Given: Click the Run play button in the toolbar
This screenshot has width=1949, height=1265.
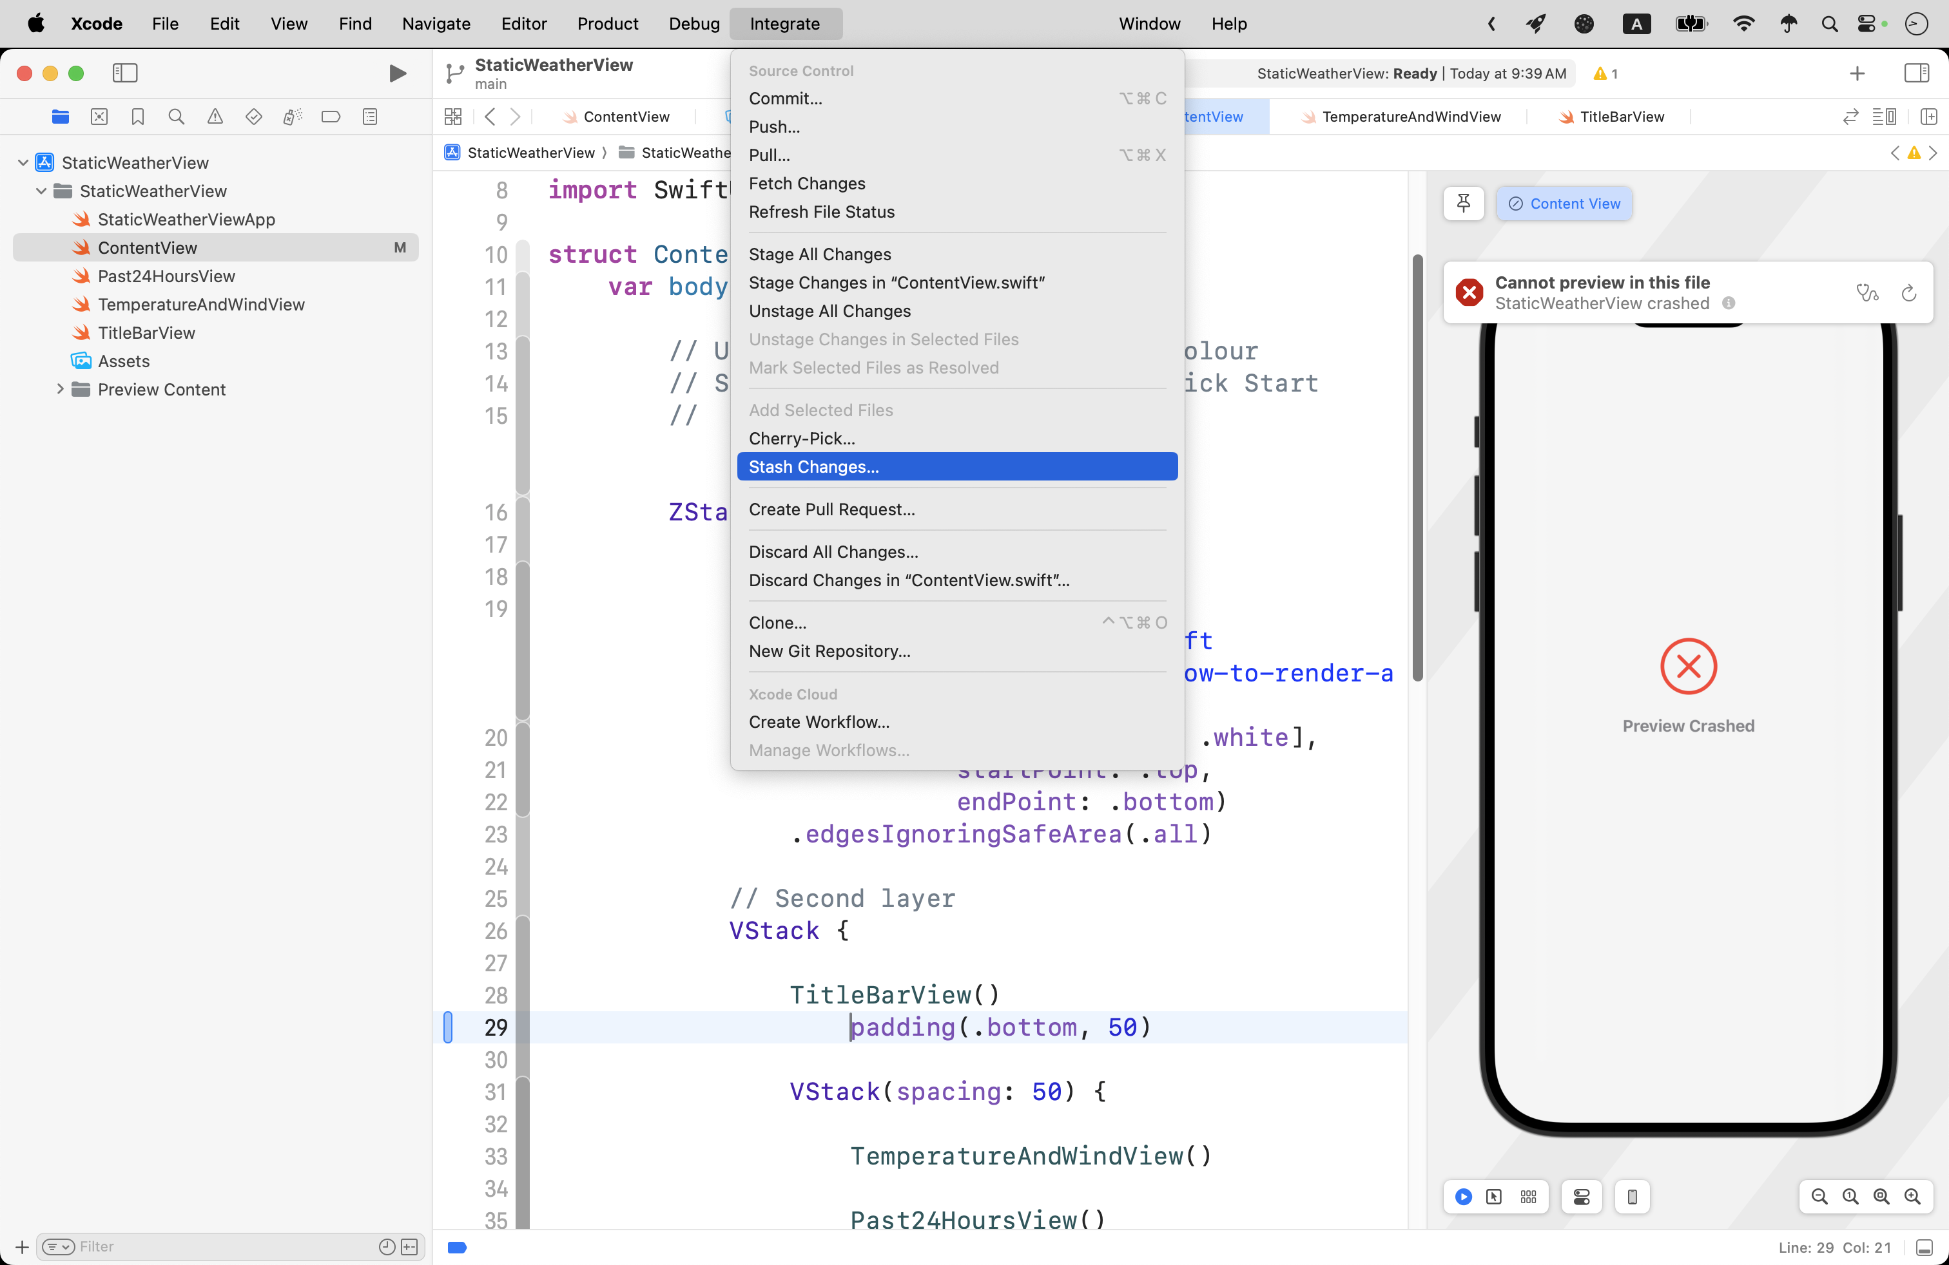Looking at the screenshot, I should click(x=397, y=73).
